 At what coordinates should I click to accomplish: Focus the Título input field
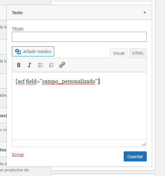pos(79,37)
